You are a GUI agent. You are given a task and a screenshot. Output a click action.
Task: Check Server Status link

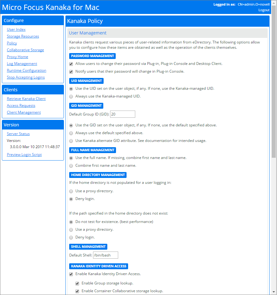(18, 134)
